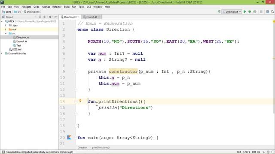The height and width of the screenshot is (154, 275).
Task: Open the DirectionKt run configuration dropdown
Action: [x=232, y=12]
